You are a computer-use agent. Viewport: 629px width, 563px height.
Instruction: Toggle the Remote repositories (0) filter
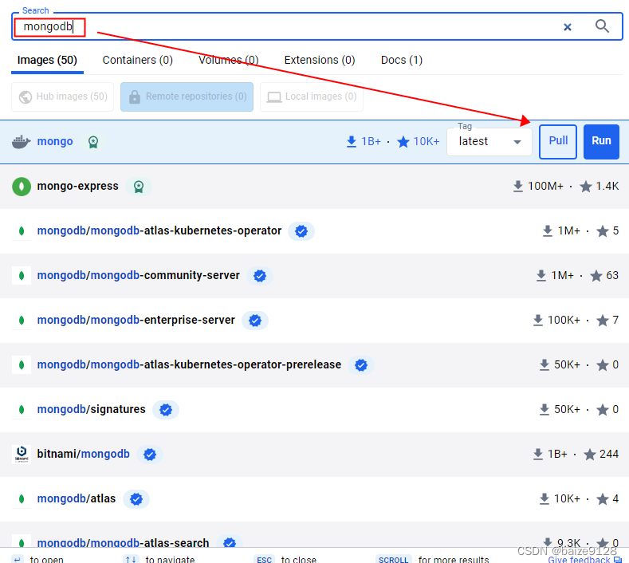pyautogui.click(x=187, y=96)
